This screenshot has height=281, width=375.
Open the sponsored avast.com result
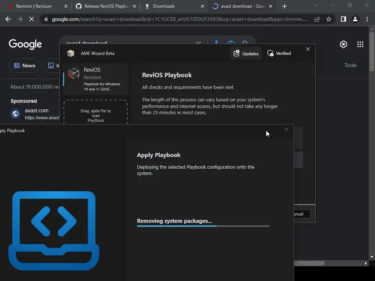point(37,110)
